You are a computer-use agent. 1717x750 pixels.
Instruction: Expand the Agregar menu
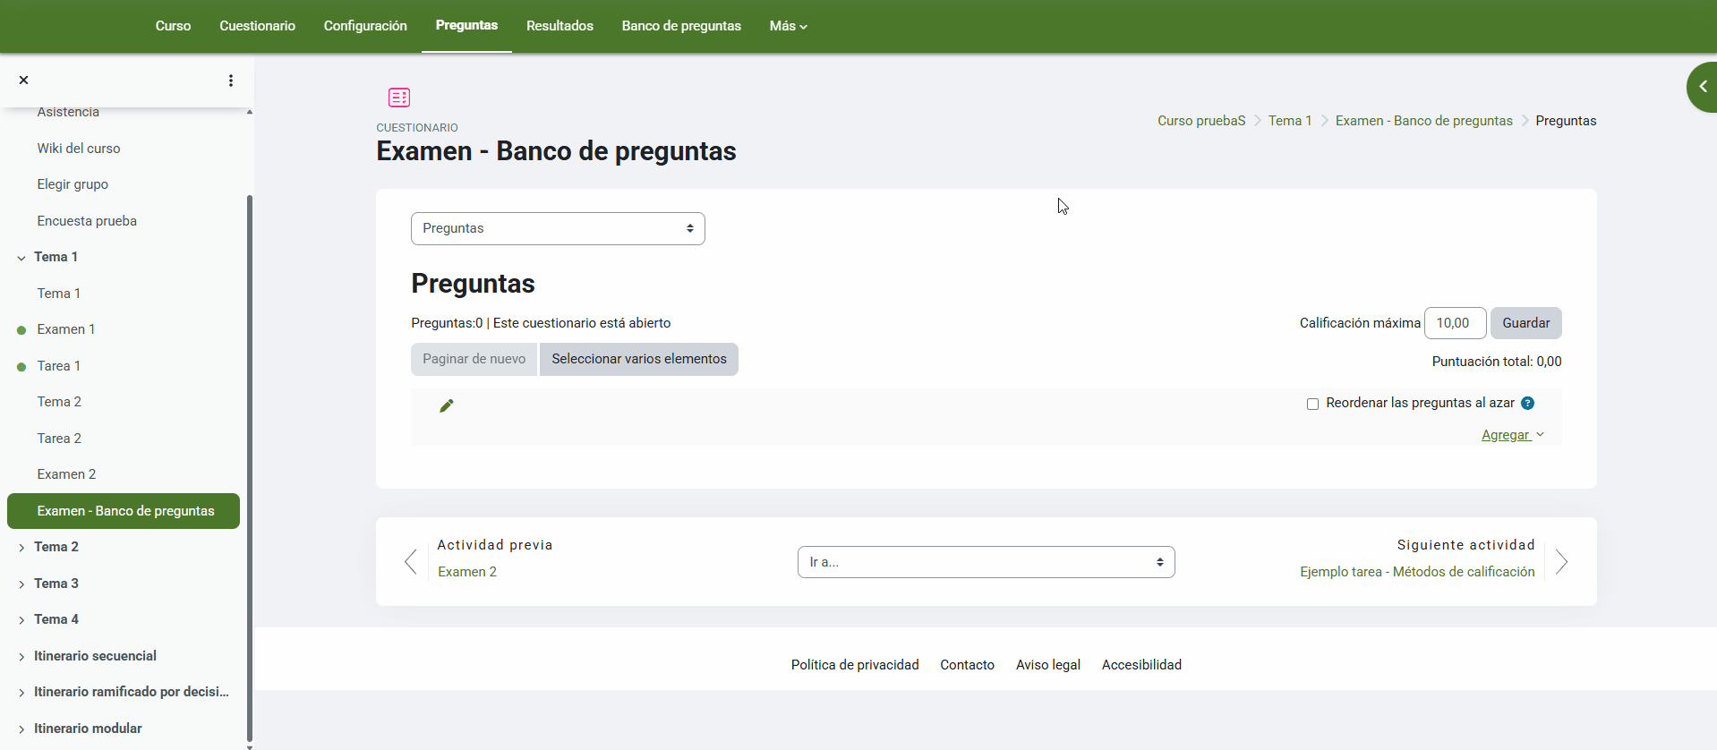point(1512,435)
